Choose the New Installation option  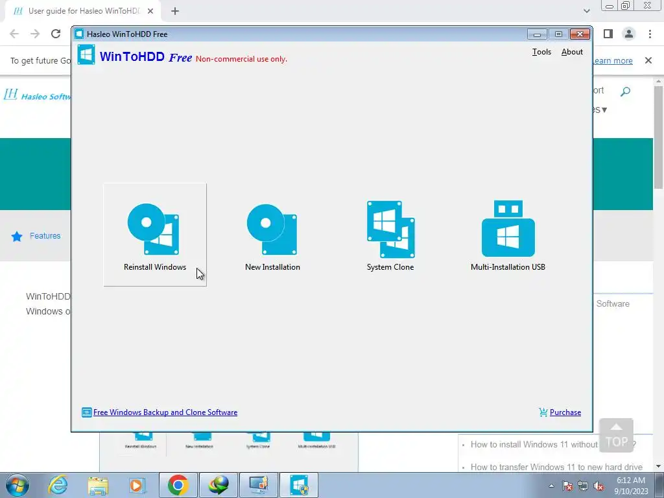tap(272, 235)
